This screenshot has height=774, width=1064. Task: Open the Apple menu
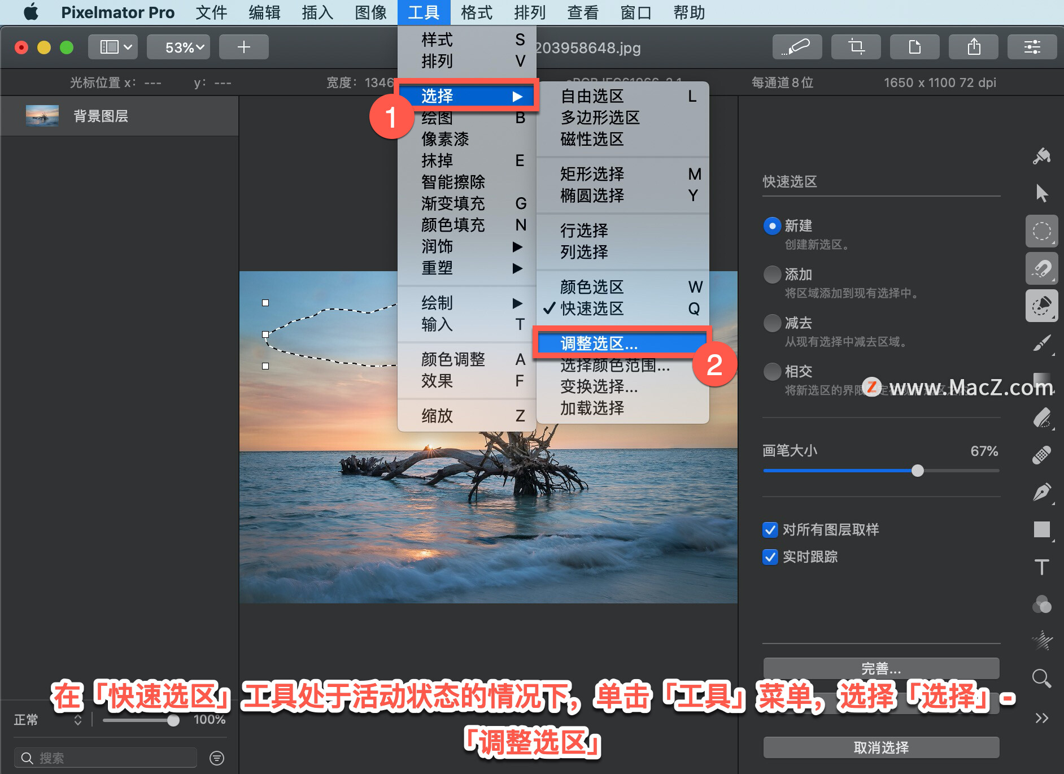pos(32,12)
